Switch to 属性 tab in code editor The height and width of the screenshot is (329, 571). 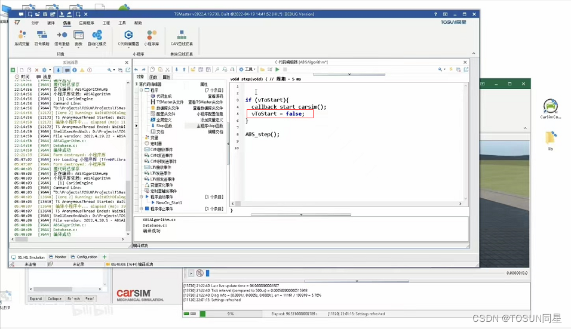pyautogui.click(x=167, y=77)
